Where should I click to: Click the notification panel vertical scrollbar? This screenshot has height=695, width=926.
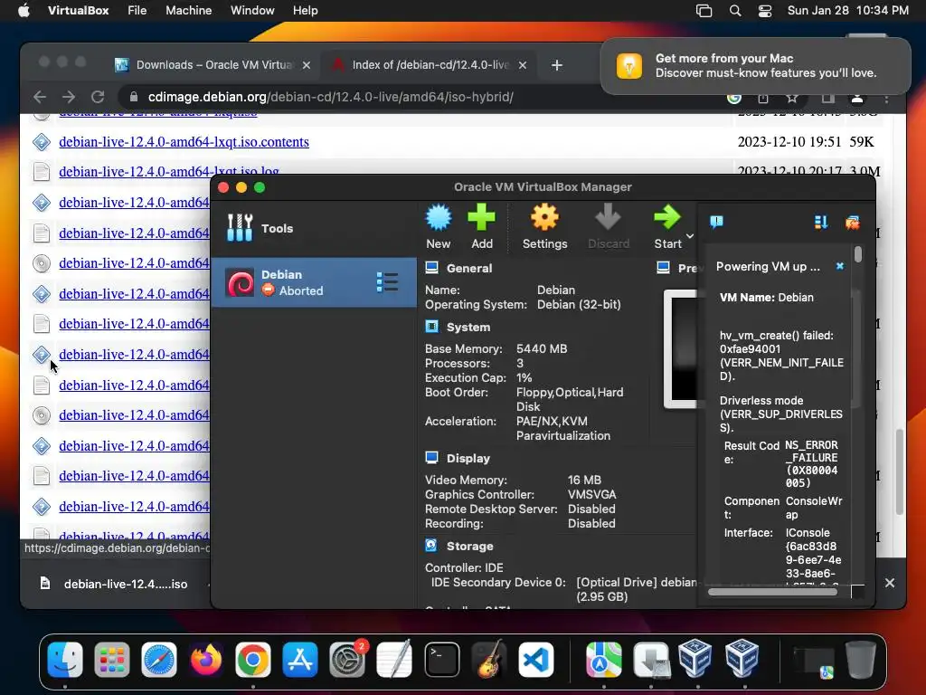coord(858,255)
